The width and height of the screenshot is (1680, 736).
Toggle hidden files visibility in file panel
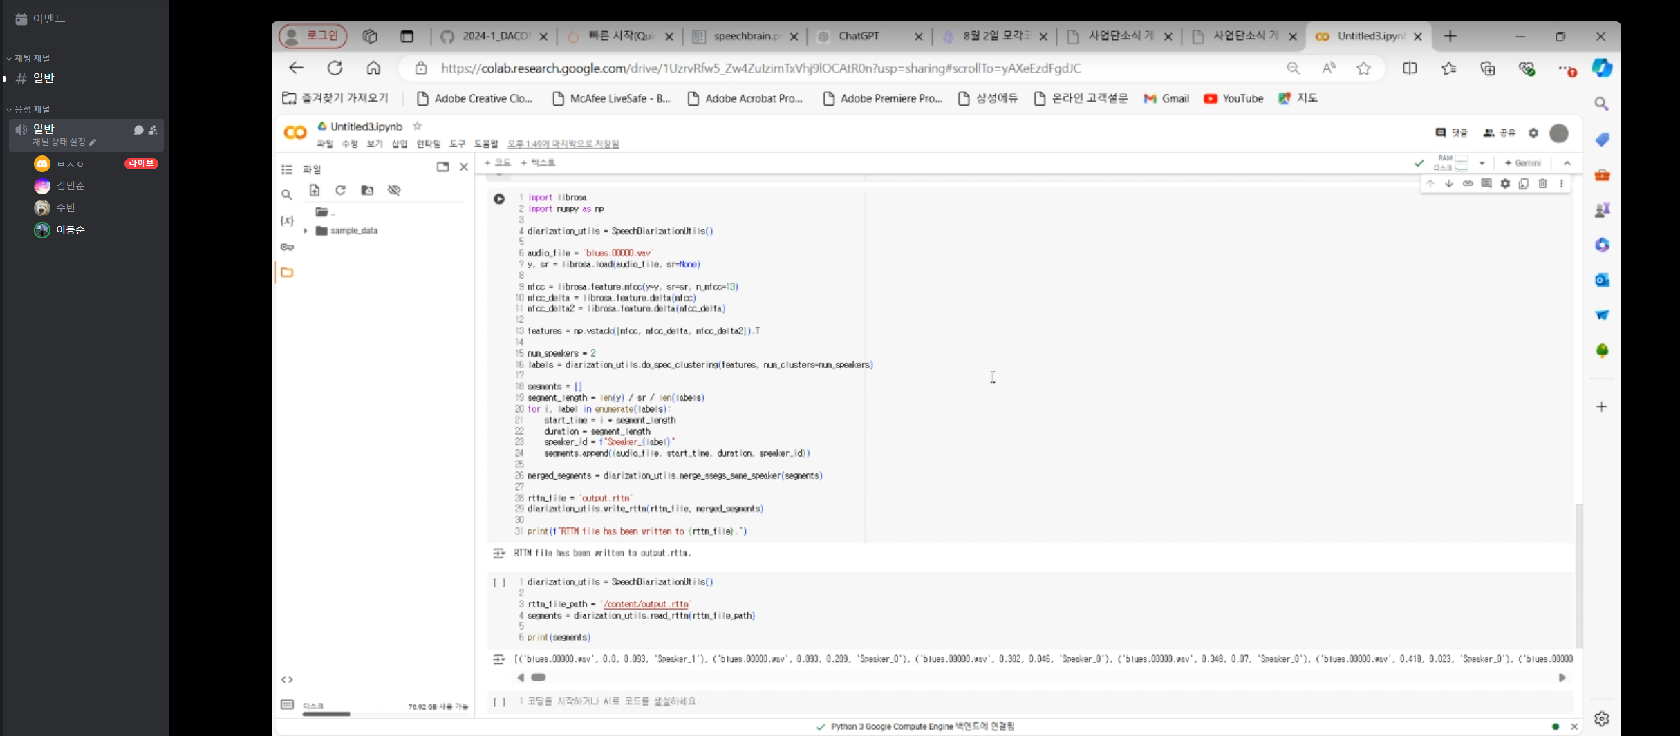click(394, 190)
